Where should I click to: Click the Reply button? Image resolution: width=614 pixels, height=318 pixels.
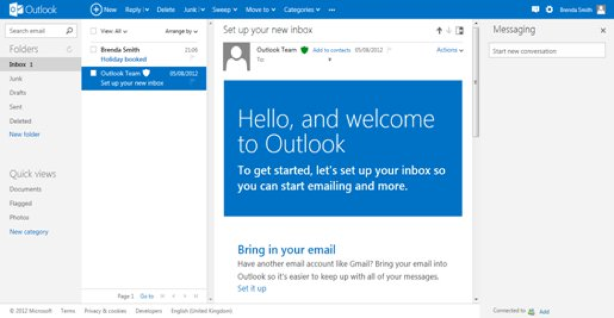tap(133, 10)
